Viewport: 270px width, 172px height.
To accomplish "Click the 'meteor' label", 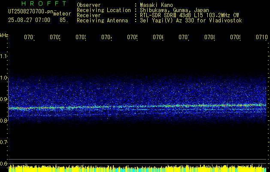I will (x=62, y=14).
